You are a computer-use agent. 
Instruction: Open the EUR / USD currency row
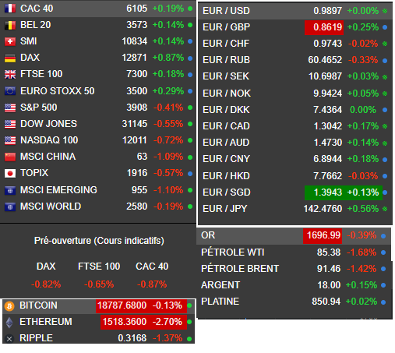[295, 11]
